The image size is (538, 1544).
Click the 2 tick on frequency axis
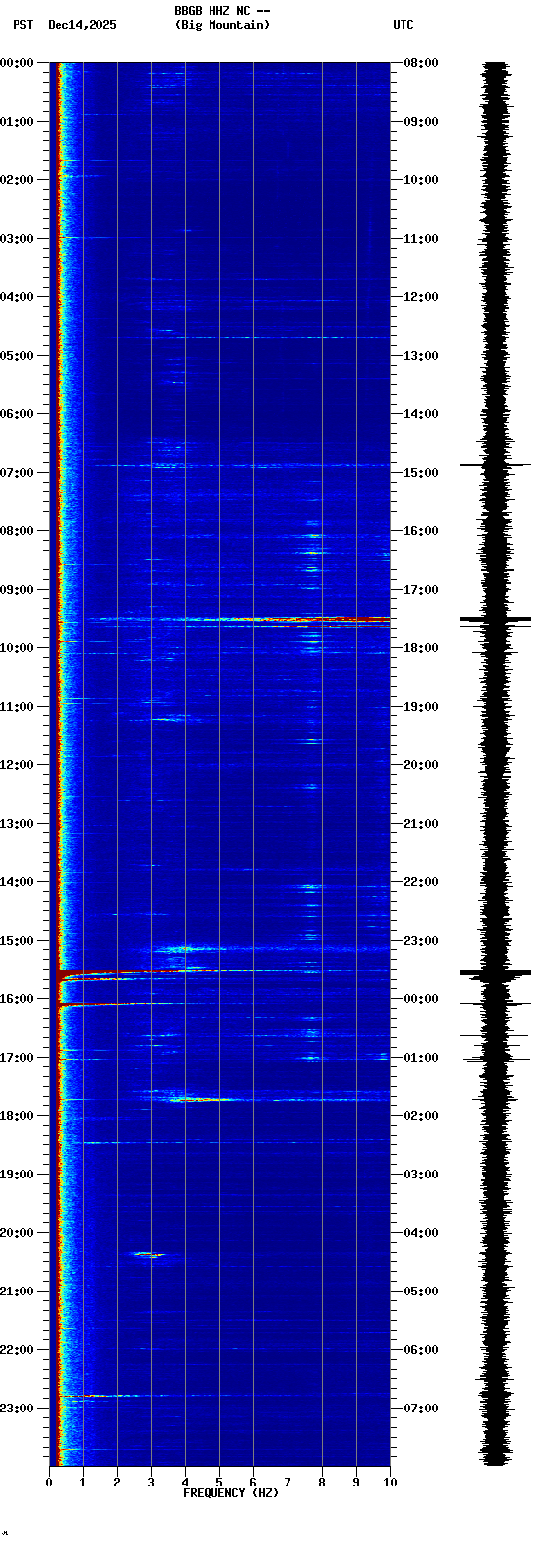[x=117, y=1483]
